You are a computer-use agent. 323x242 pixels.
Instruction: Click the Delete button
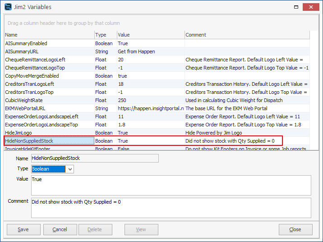95,229
